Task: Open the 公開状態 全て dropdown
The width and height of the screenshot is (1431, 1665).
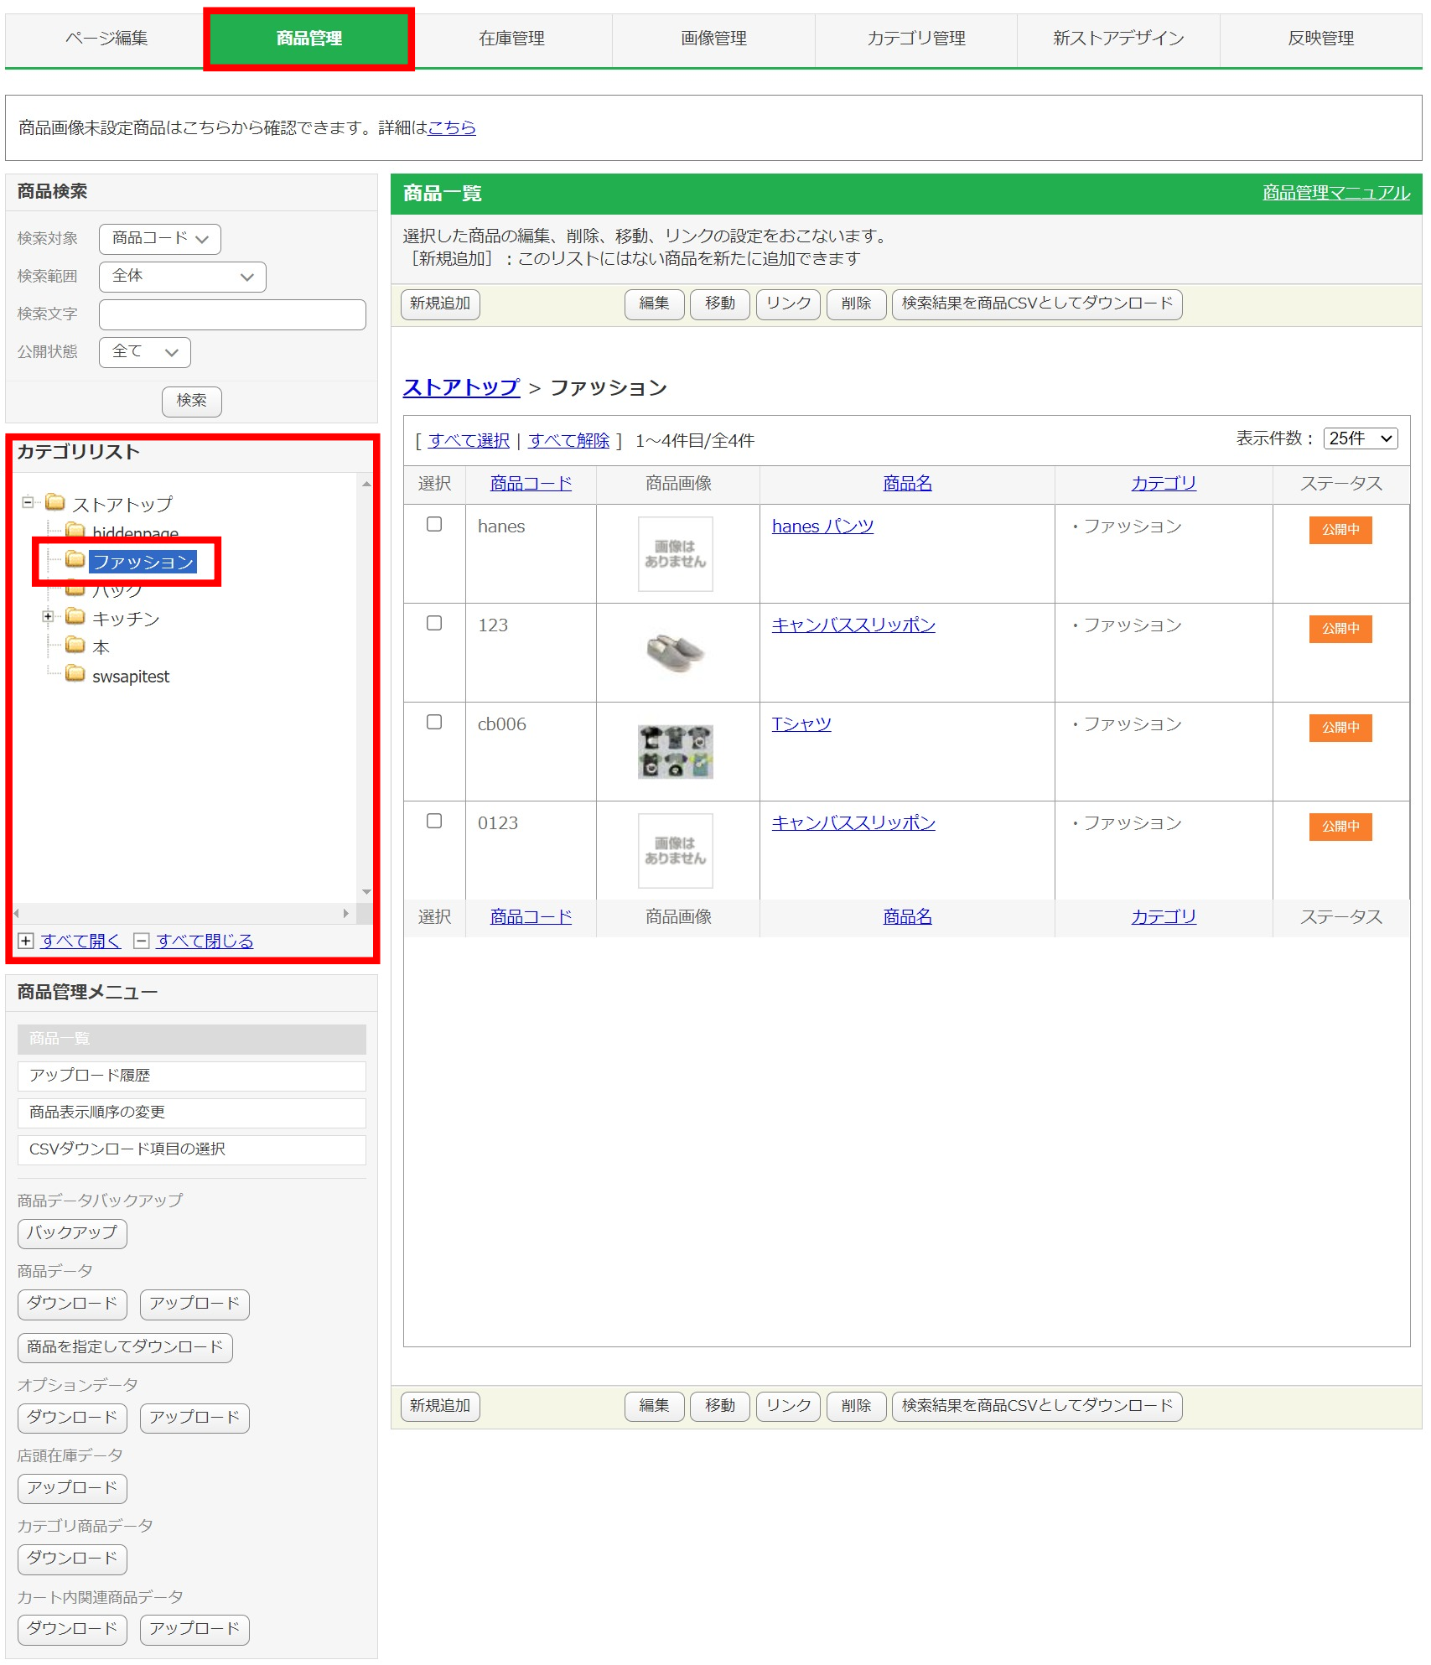Action: click(145, 352)
